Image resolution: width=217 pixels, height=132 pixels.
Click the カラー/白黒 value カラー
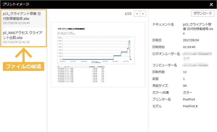pos(187,92)
